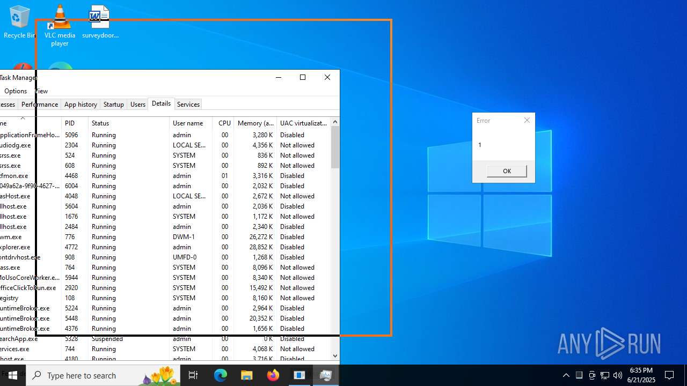
Task: Click the grid tray icon beside the chevron
Action: pos(579,375)
